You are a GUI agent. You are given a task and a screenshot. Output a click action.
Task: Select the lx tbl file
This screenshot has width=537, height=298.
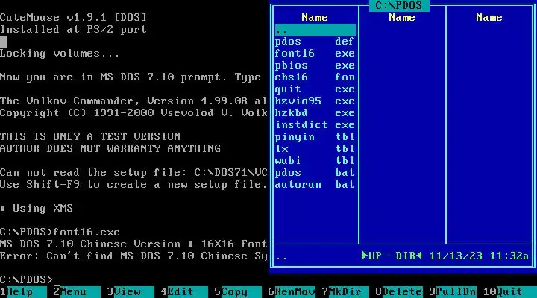pos(315,149)
